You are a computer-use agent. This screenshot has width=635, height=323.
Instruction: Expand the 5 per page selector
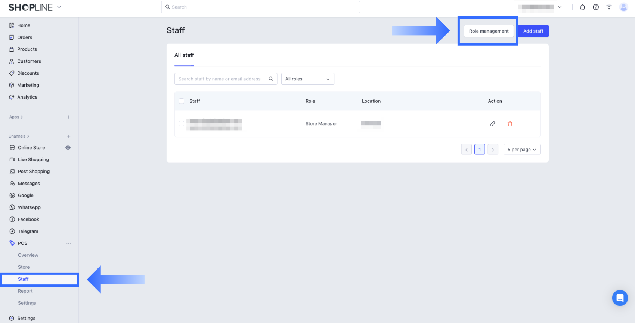522,150
